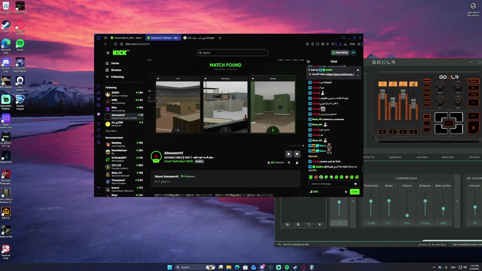The height and width of the screenshot is (271, 482).
Task: Open kurect Call of Duty channel
Action: tap(124, 189)
